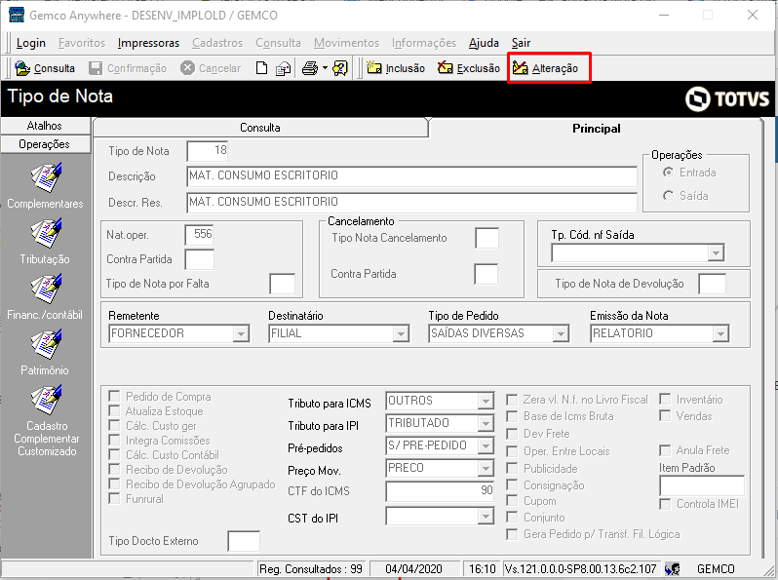Image resolution: width=778 pixels, height=580 pixels.
Task: Click the Exclusão toolbar button
Action: 469,68
